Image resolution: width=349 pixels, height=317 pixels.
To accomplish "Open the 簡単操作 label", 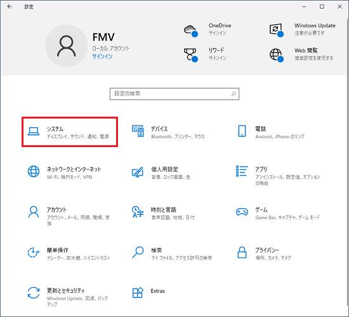I will pyautogui.click(x=57, y=250).
